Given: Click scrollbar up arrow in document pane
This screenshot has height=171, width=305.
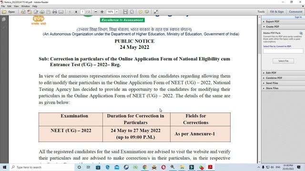Looking at the screenshot, I should click(x=259, y=17).
